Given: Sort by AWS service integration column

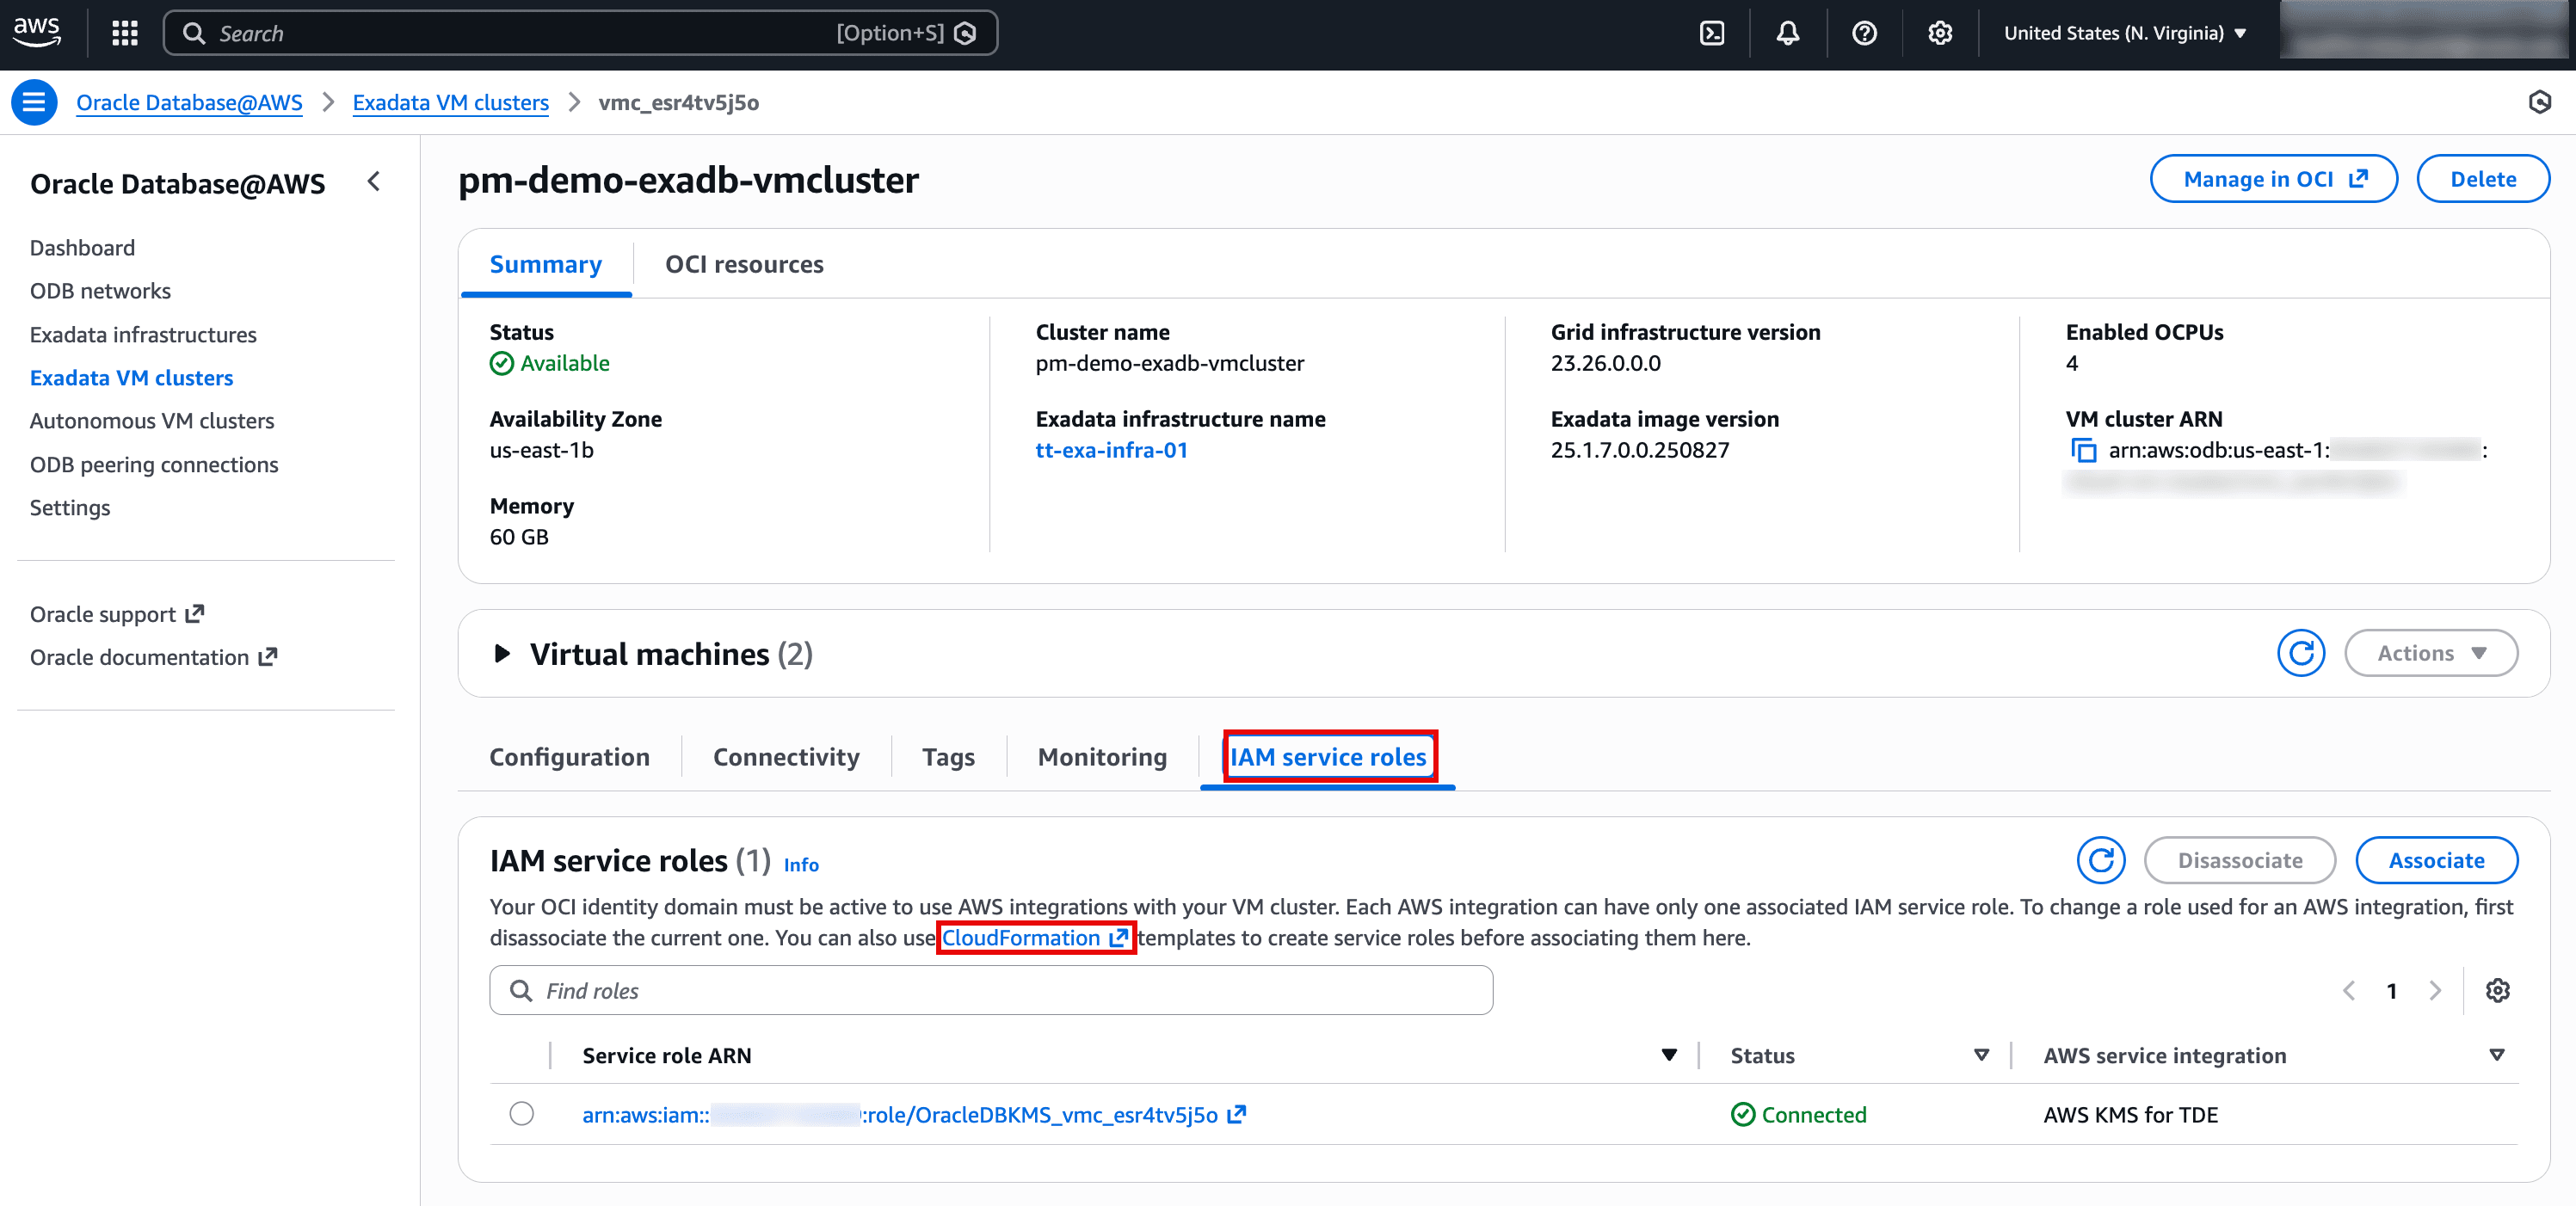Looking at the screenshot, I should (2496, 1055).
